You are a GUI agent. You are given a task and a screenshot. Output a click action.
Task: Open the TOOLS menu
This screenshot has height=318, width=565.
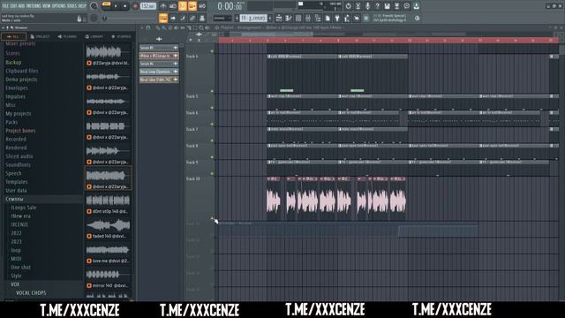click(72, 6)
